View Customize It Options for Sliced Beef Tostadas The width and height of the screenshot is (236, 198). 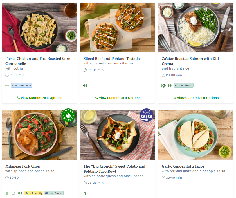pos(118,98)
